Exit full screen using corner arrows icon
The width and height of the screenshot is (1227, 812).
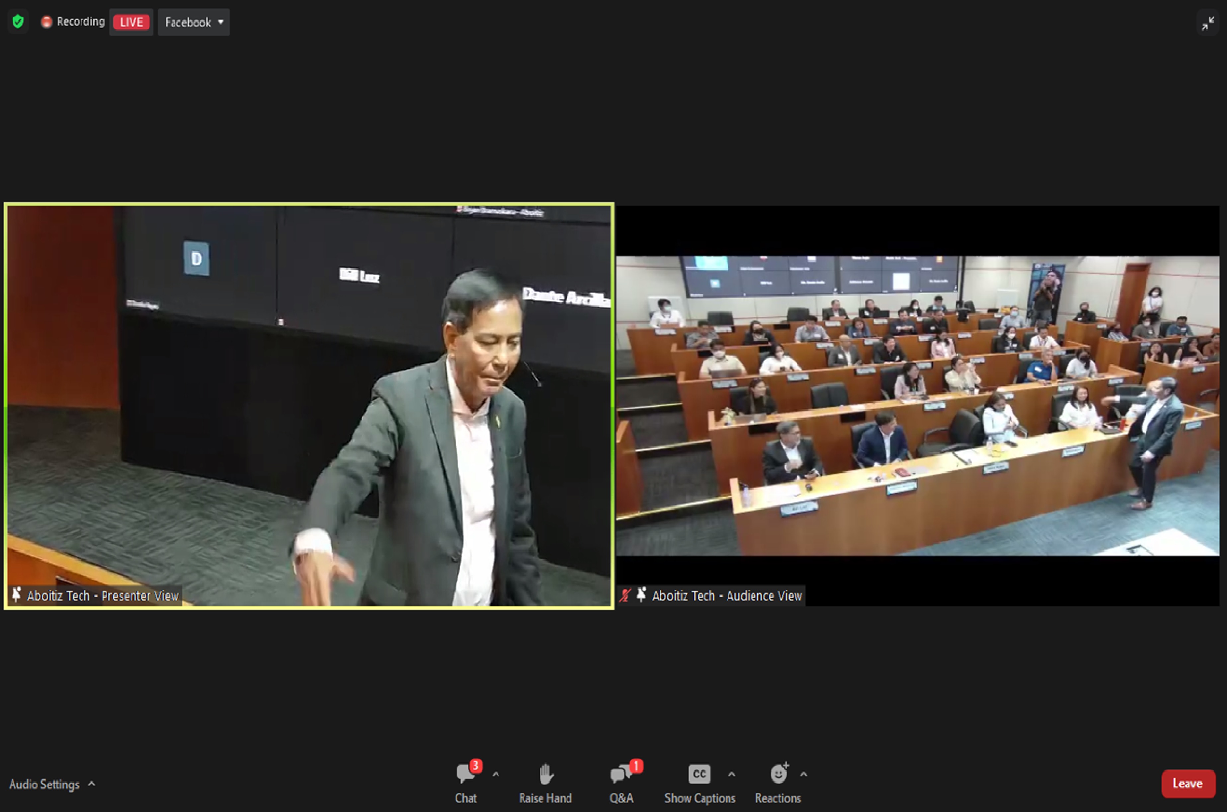(1208, 23)
